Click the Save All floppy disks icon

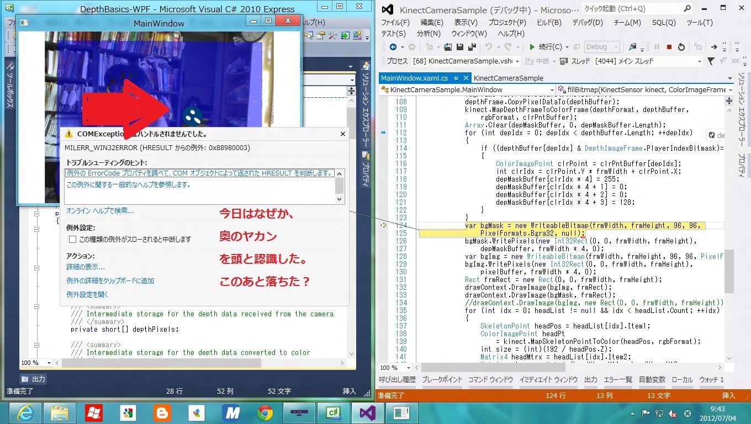[472, 47]
